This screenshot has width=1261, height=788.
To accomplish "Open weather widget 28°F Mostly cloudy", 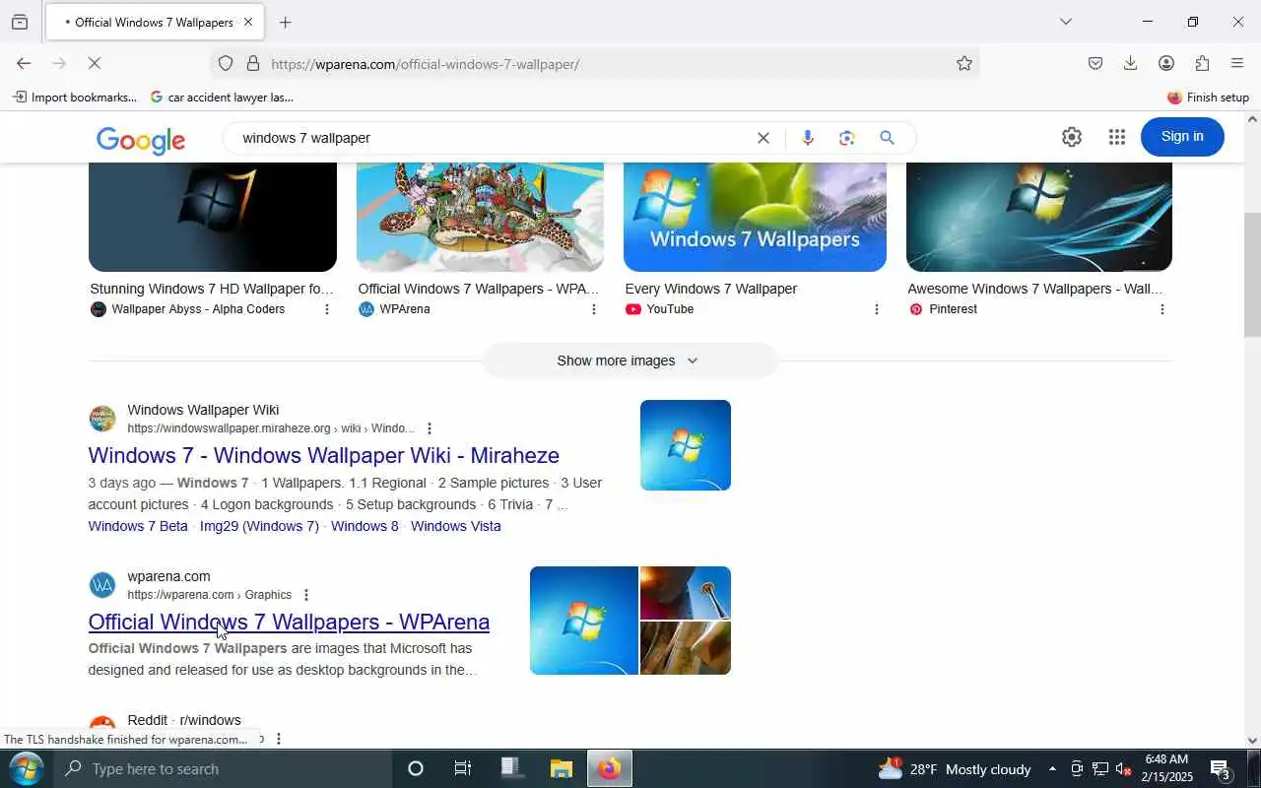I will 954,769.
